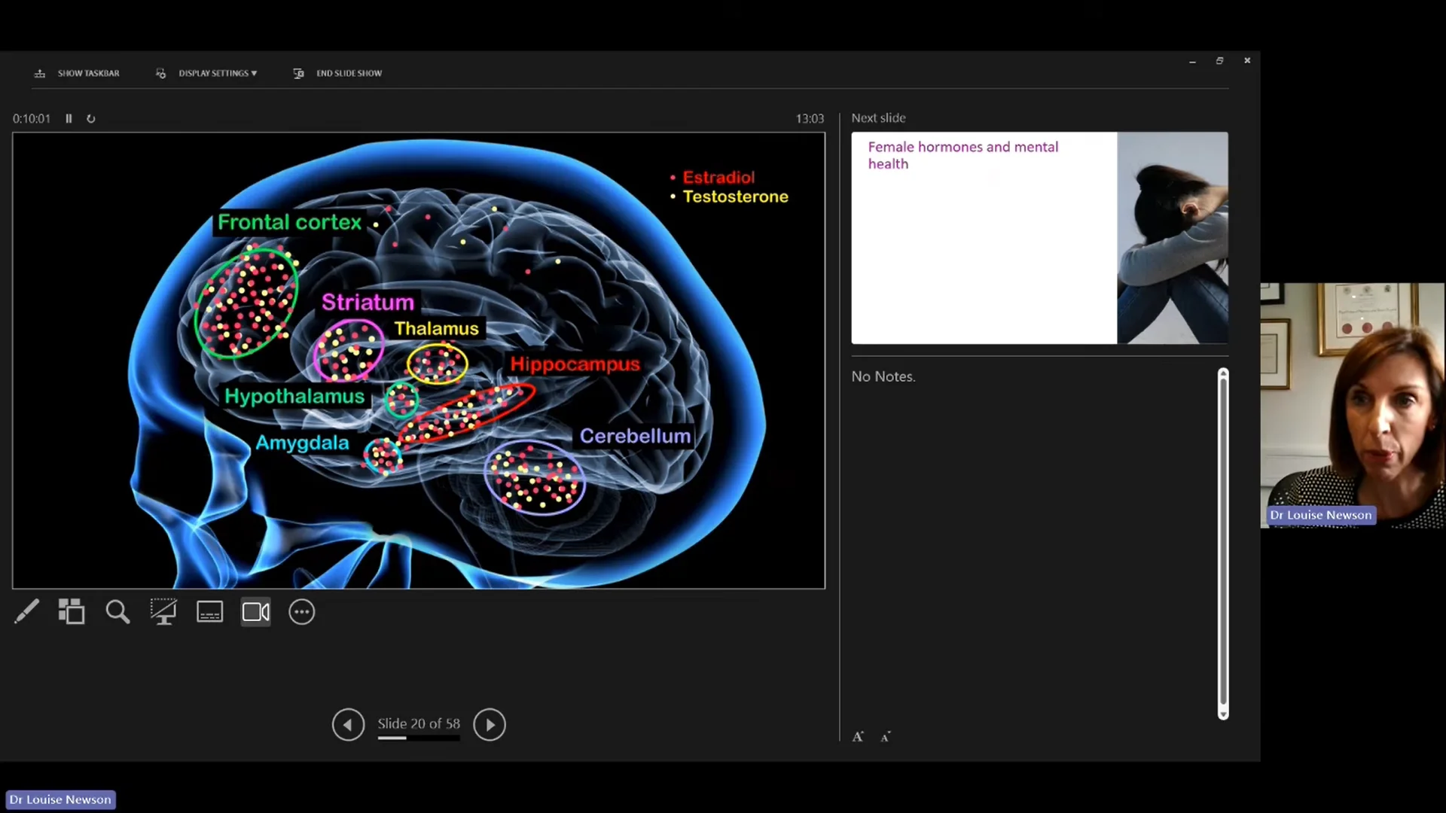Click the elapsed time 0:10:01
Image resolution: width=1446 pixels, height=813 pixels.
coord(32,119)
